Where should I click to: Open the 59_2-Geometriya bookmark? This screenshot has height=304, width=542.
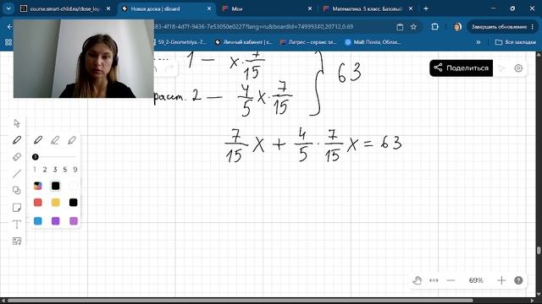click(x=180, y=42)
